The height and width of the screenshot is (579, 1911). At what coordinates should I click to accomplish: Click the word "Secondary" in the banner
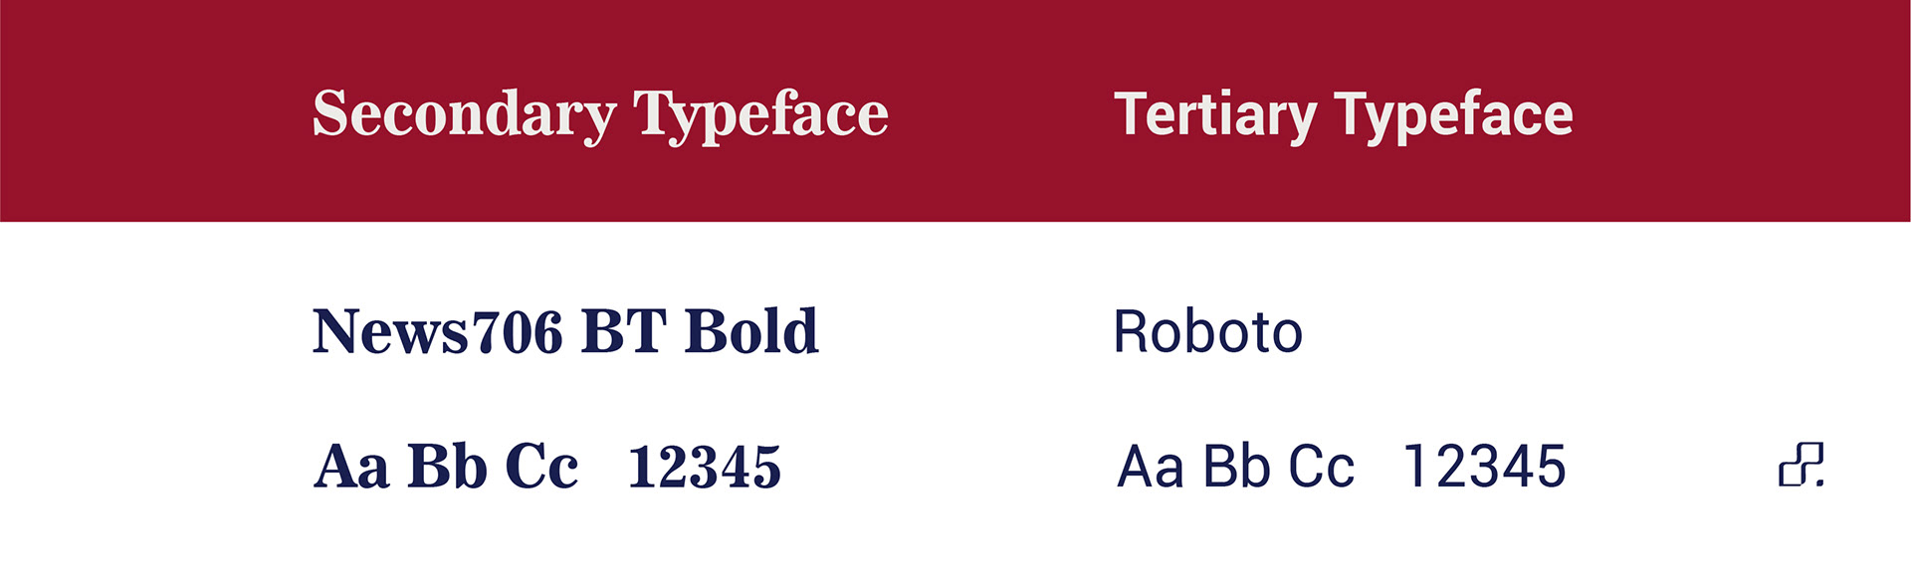tap(465, 114)
